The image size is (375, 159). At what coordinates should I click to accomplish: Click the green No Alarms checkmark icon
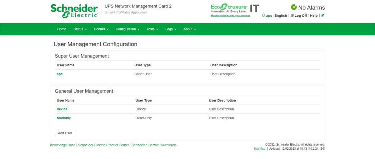click(x=294, y=7)
